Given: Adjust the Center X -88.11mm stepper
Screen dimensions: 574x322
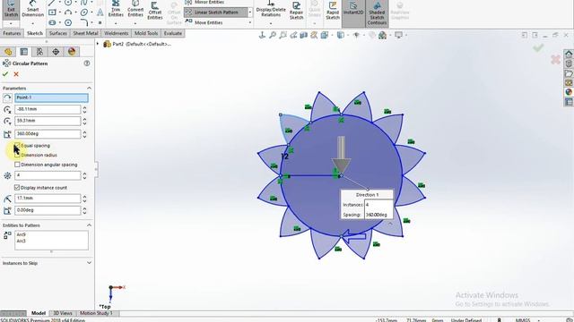Looking at the screenshot, I should [x=84, y=109].
